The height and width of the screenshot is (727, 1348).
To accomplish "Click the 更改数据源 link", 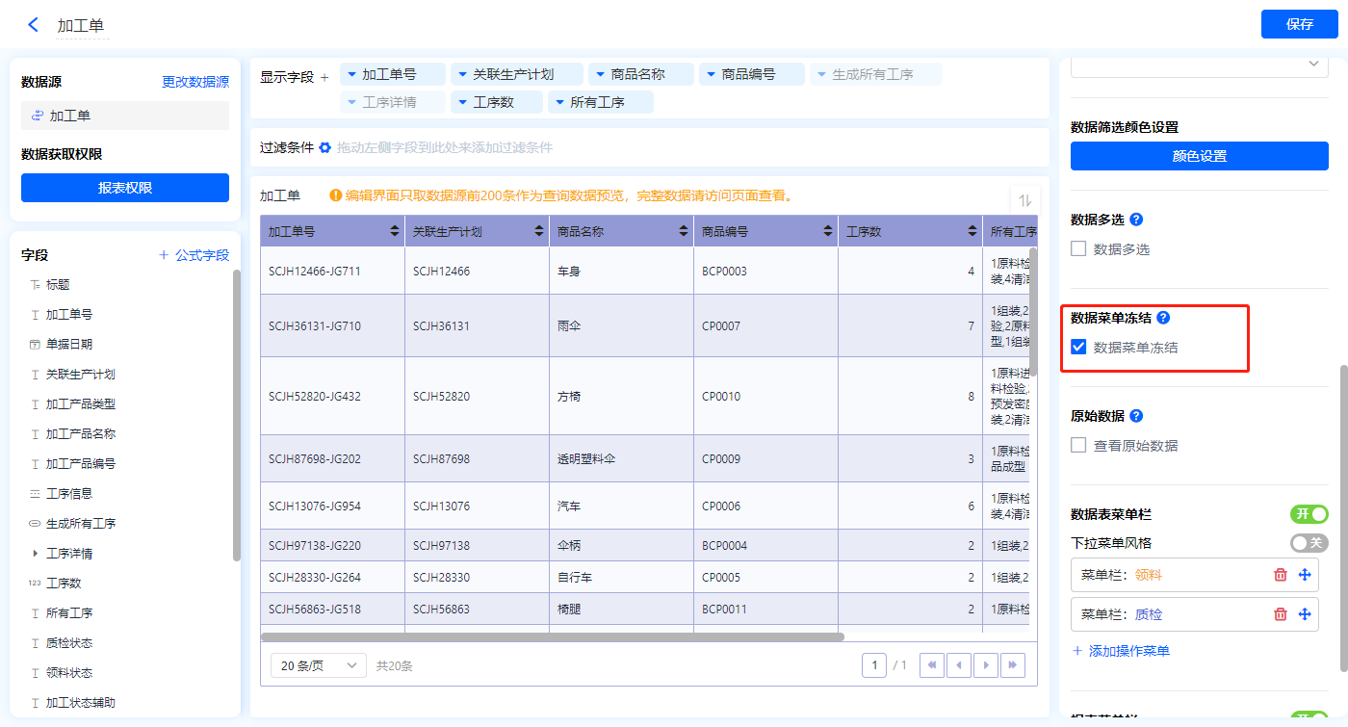I will pyautogui.click(x=195, y=83).
